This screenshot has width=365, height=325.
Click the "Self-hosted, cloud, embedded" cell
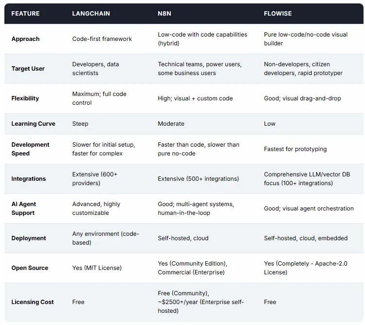click(x=306, y=238)
